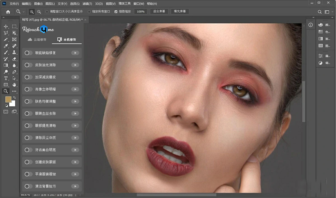Uncheck the 细微缩放 checkbox
The image size is (336, 198).
[x=116, y=12]
